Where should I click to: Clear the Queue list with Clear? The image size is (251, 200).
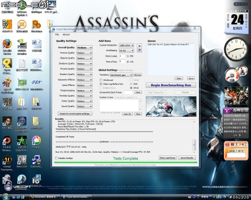(179, 79)
